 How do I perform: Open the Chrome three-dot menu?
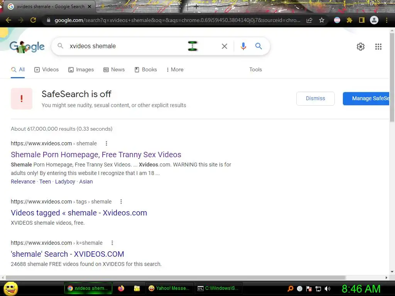387,20
